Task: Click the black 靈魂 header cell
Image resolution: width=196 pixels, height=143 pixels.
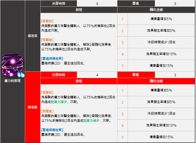Action: [136, 4]
